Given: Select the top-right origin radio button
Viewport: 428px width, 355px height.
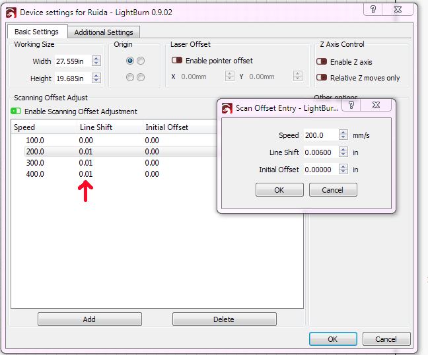Looking at the screenshot, I should [x=141, y=61].
